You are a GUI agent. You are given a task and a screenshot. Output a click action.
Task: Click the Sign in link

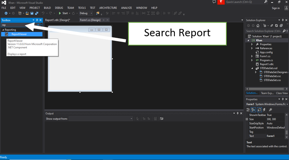[x=275, y=8]
